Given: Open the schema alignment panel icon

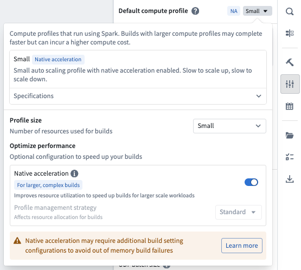Looking at the screenshot, I should pyautogui.click(x=290, y=33).
